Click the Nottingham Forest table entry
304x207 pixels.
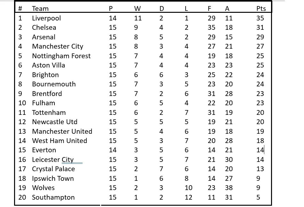coord(61,56)
